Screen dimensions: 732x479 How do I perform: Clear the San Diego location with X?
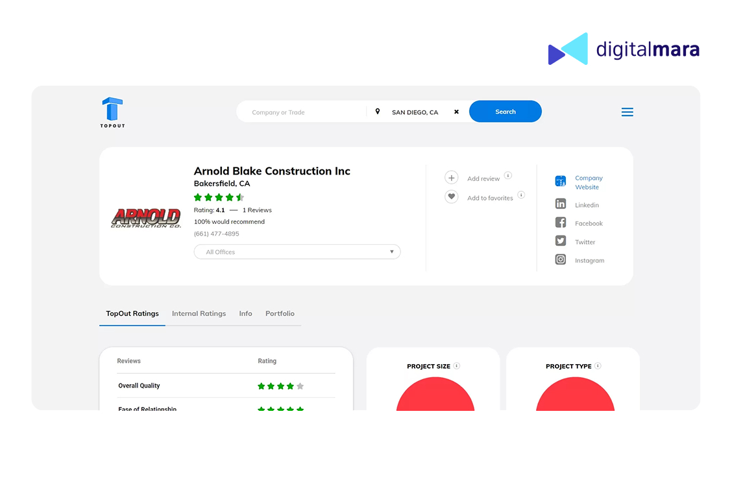(456, 112)
